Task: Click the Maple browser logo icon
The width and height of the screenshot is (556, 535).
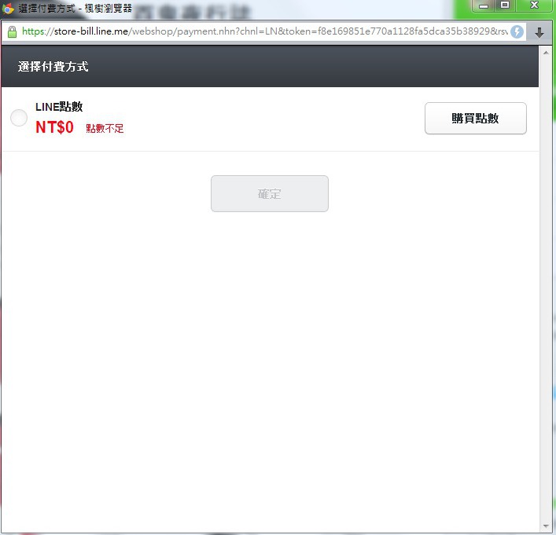Action: tap(8, 9)
